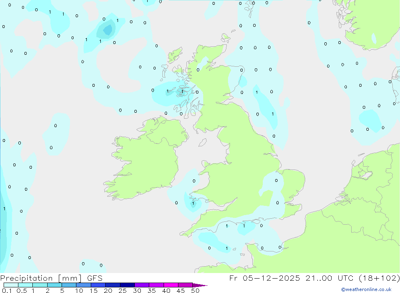Click the '0.5' legend scale value
400x293 pixels.
pos(22,291)
